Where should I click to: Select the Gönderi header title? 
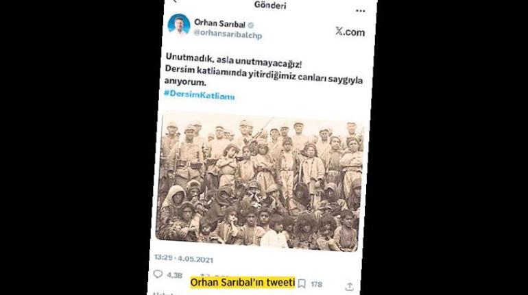point(270,5)
